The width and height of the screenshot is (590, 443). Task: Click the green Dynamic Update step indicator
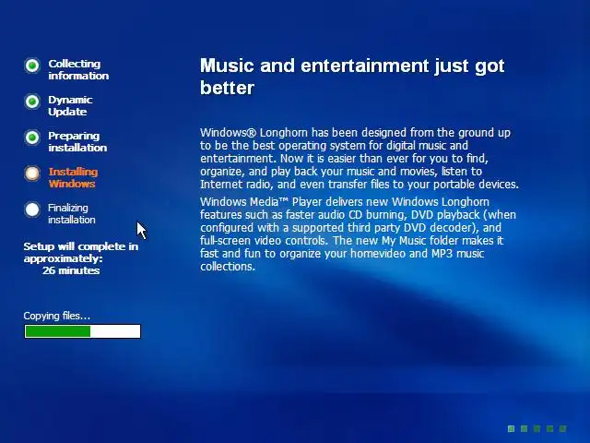(32, 102)
